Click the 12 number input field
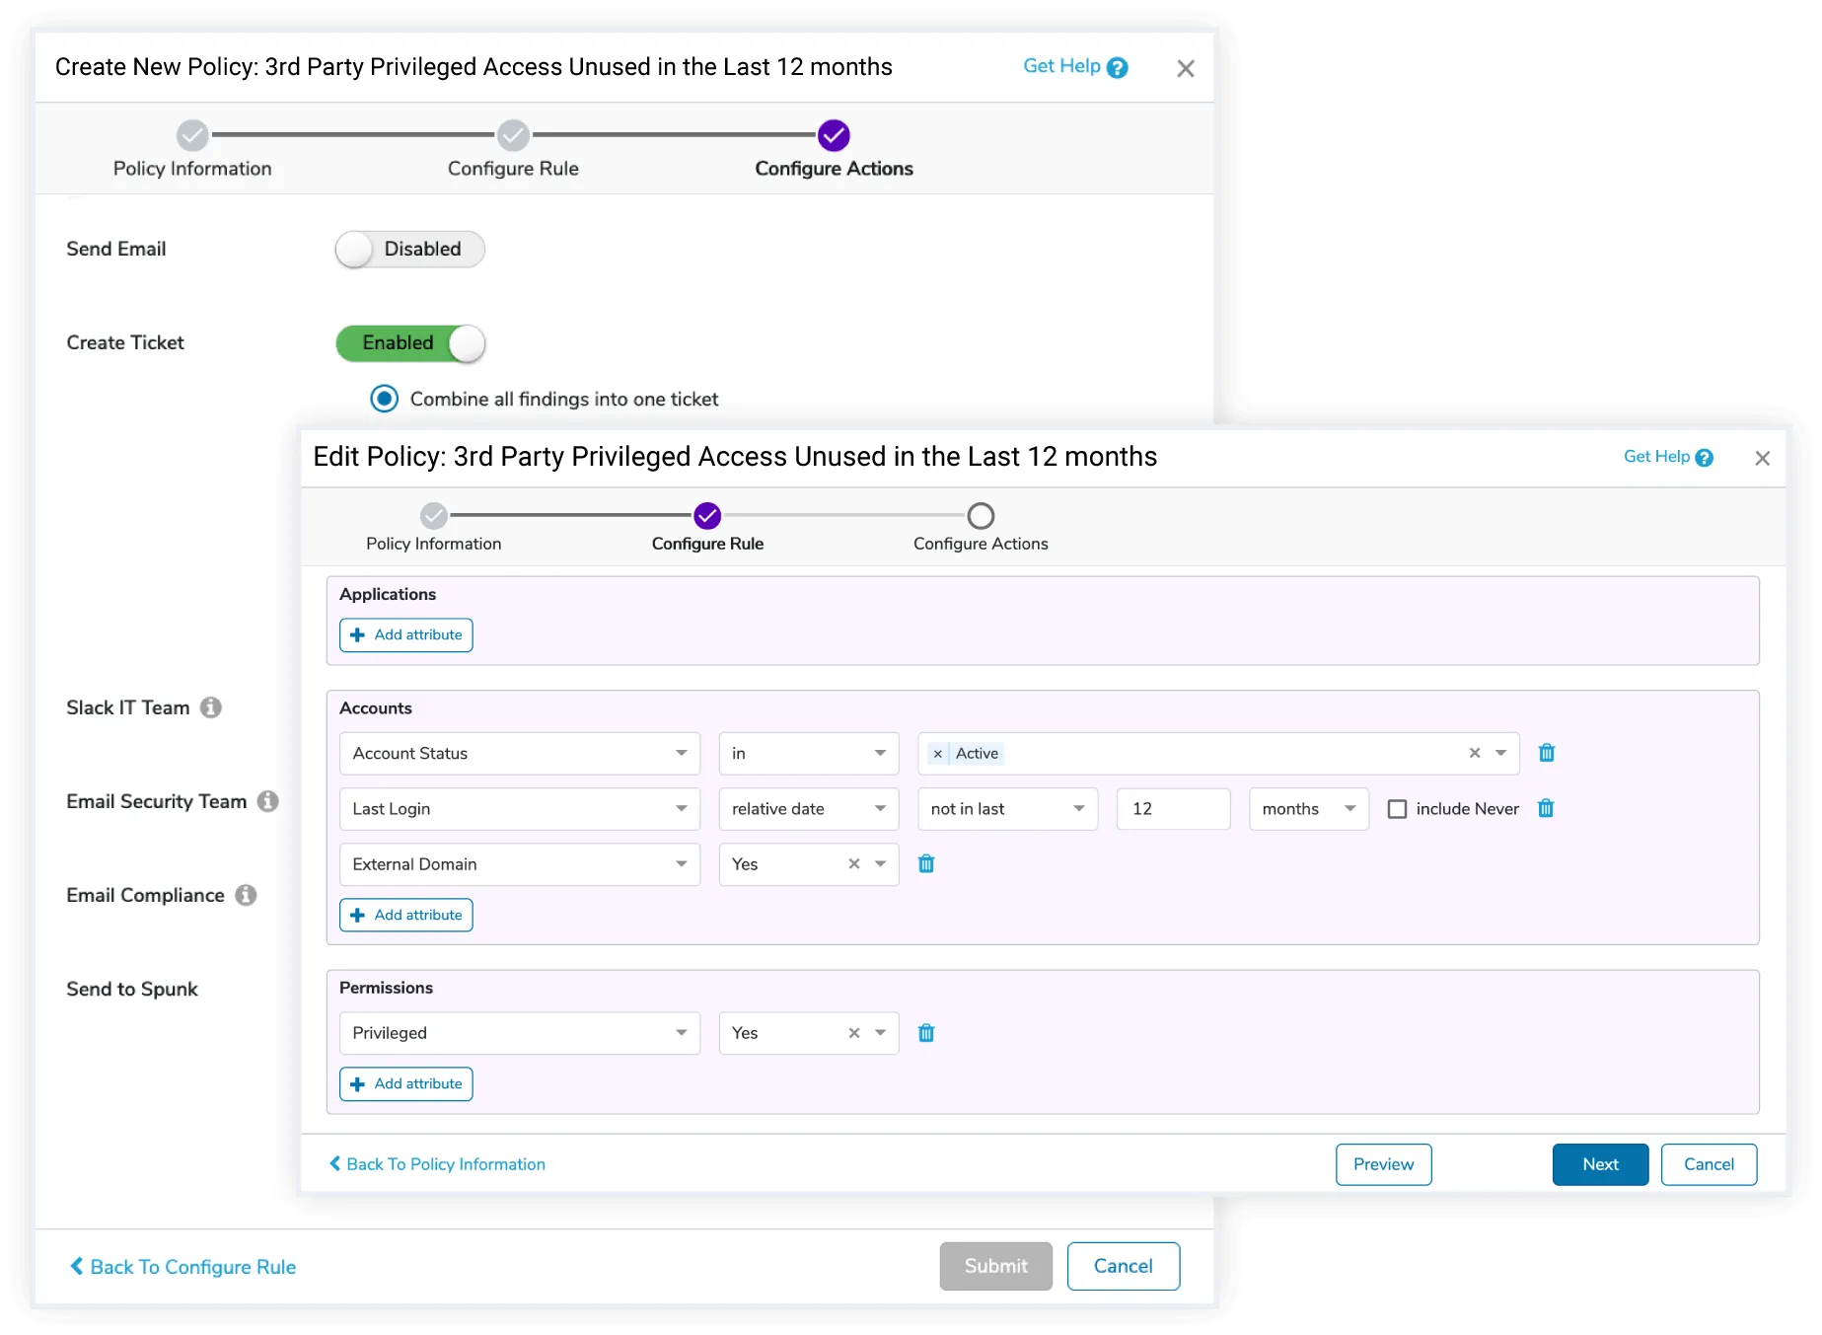The width and height of the screenshot is (1822, 1335). pyautogui.click(x=1173, y=809)
